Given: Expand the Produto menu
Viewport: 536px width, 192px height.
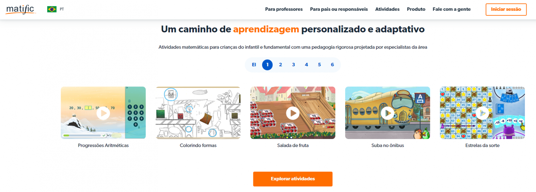Looking at the screenshot, I should pyautogui.click(x=416, y=9).
